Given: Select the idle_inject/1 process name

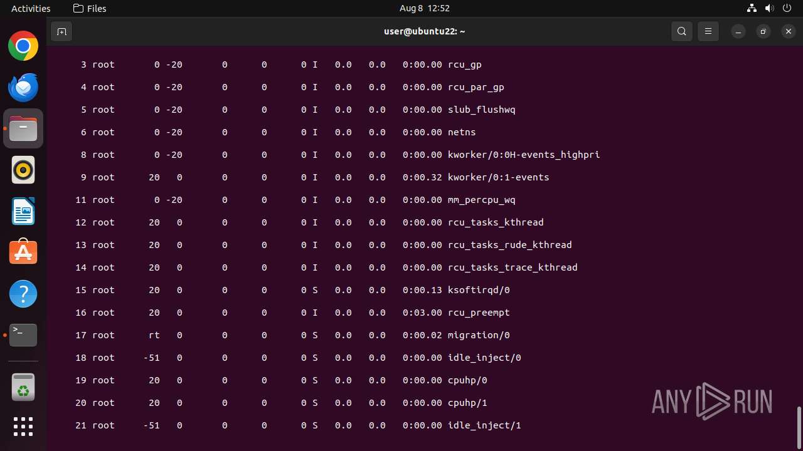Looking at the screenshot, I should pyautogui.click(x=484, y=425).
